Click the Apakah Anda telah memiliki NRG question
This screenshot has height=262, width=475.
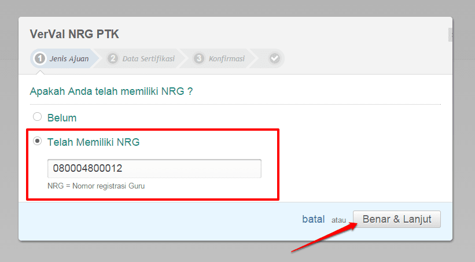pos(111,91)
